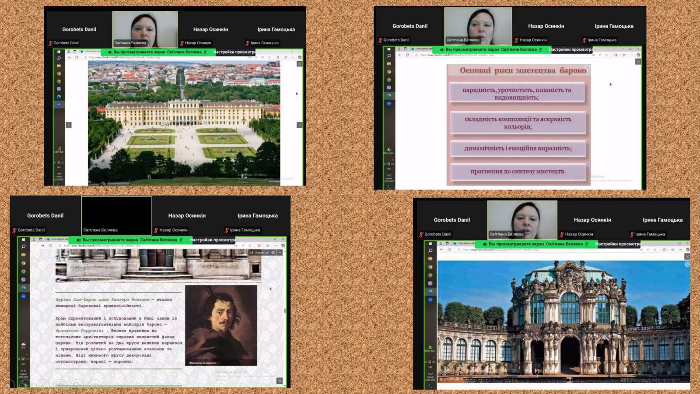The image size is (700, 394).
Task: Click Windows Start button in Zwinger screenshot
Action: tap(430, 243)
